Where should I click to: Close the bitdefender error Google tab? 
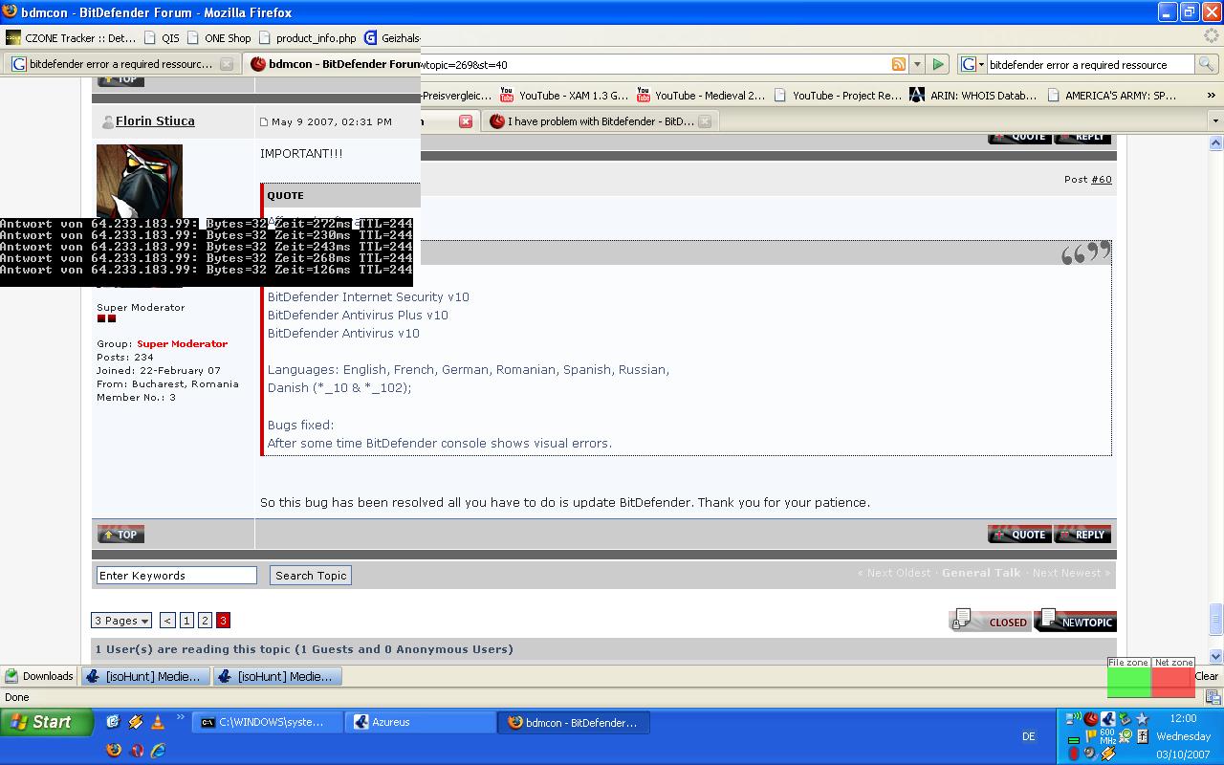(227, 64)
